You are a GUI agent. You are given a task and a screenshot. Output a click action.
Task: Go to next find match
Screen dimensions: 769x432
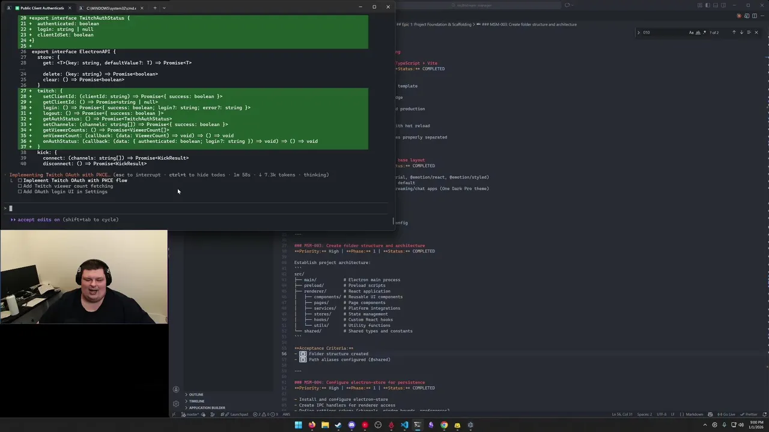pyautogui.click(x=741, y=32)
